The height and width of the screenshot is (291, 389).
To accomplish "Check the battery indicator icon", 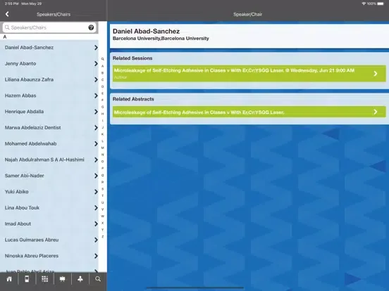I will 381,4.
